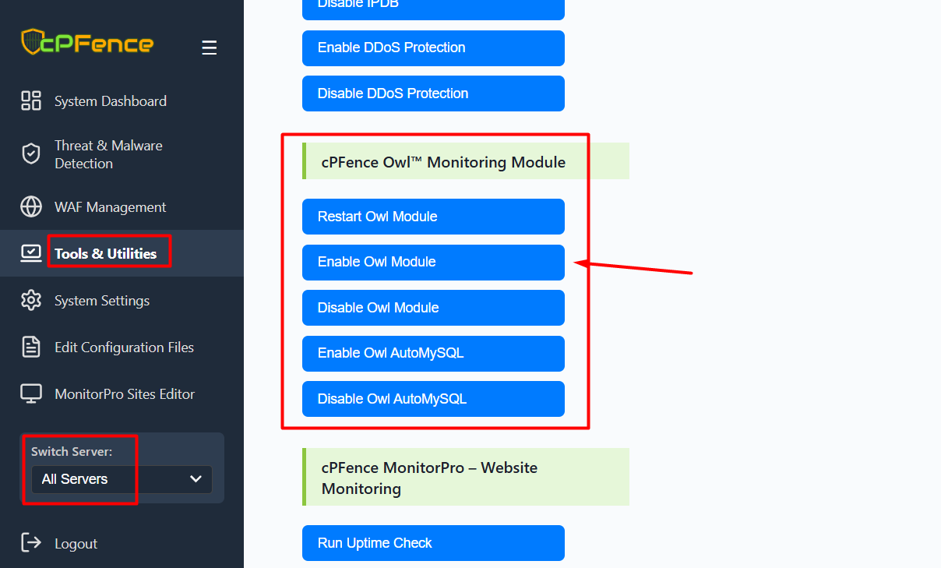The width and height of the screenshot is (941, 568).
Task: Click the System Dashboard grid icon
Action: [31, 101]
